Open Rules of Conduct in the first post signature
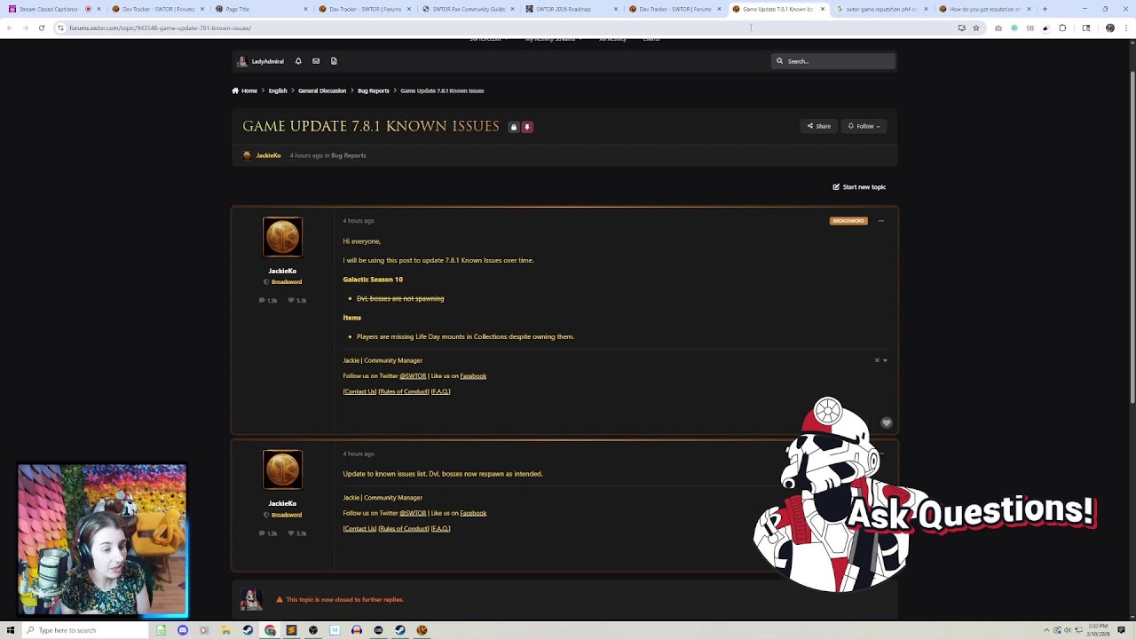Screen dimensions: 1136x639 coord(404,392)
